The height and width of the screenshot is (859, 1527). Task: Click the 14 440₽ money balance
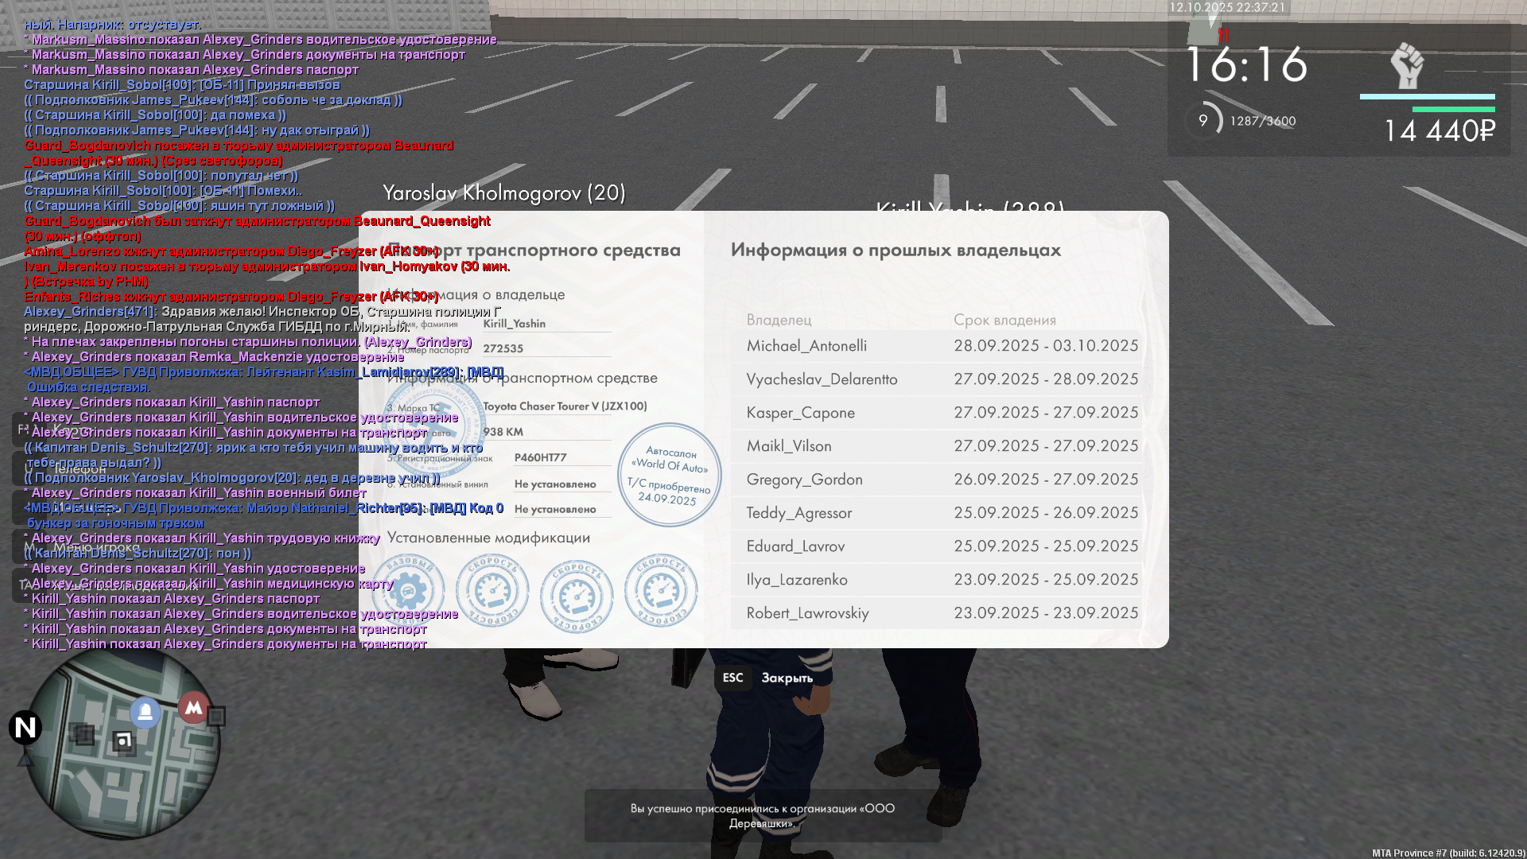(x=1440, y=131)
